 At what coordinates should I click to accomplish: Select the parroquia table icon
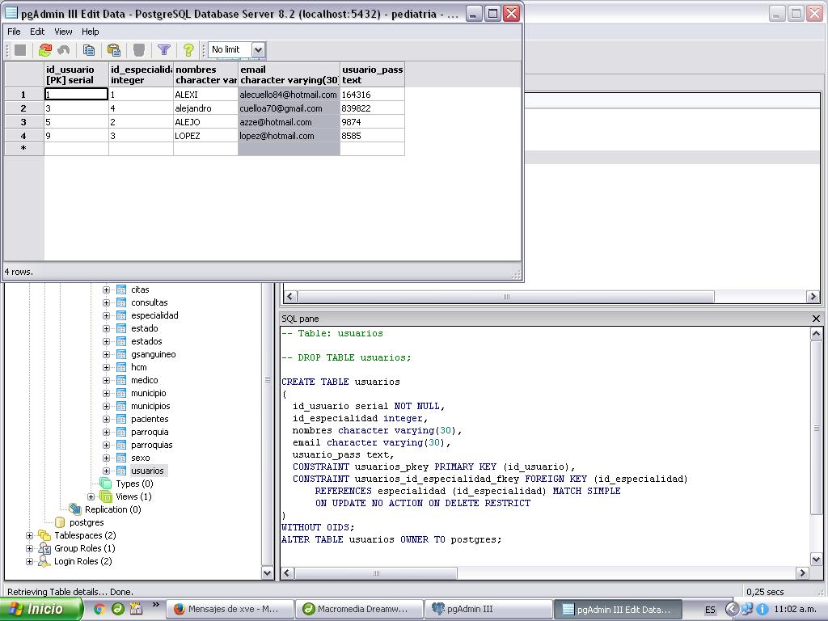coord(121,432)
